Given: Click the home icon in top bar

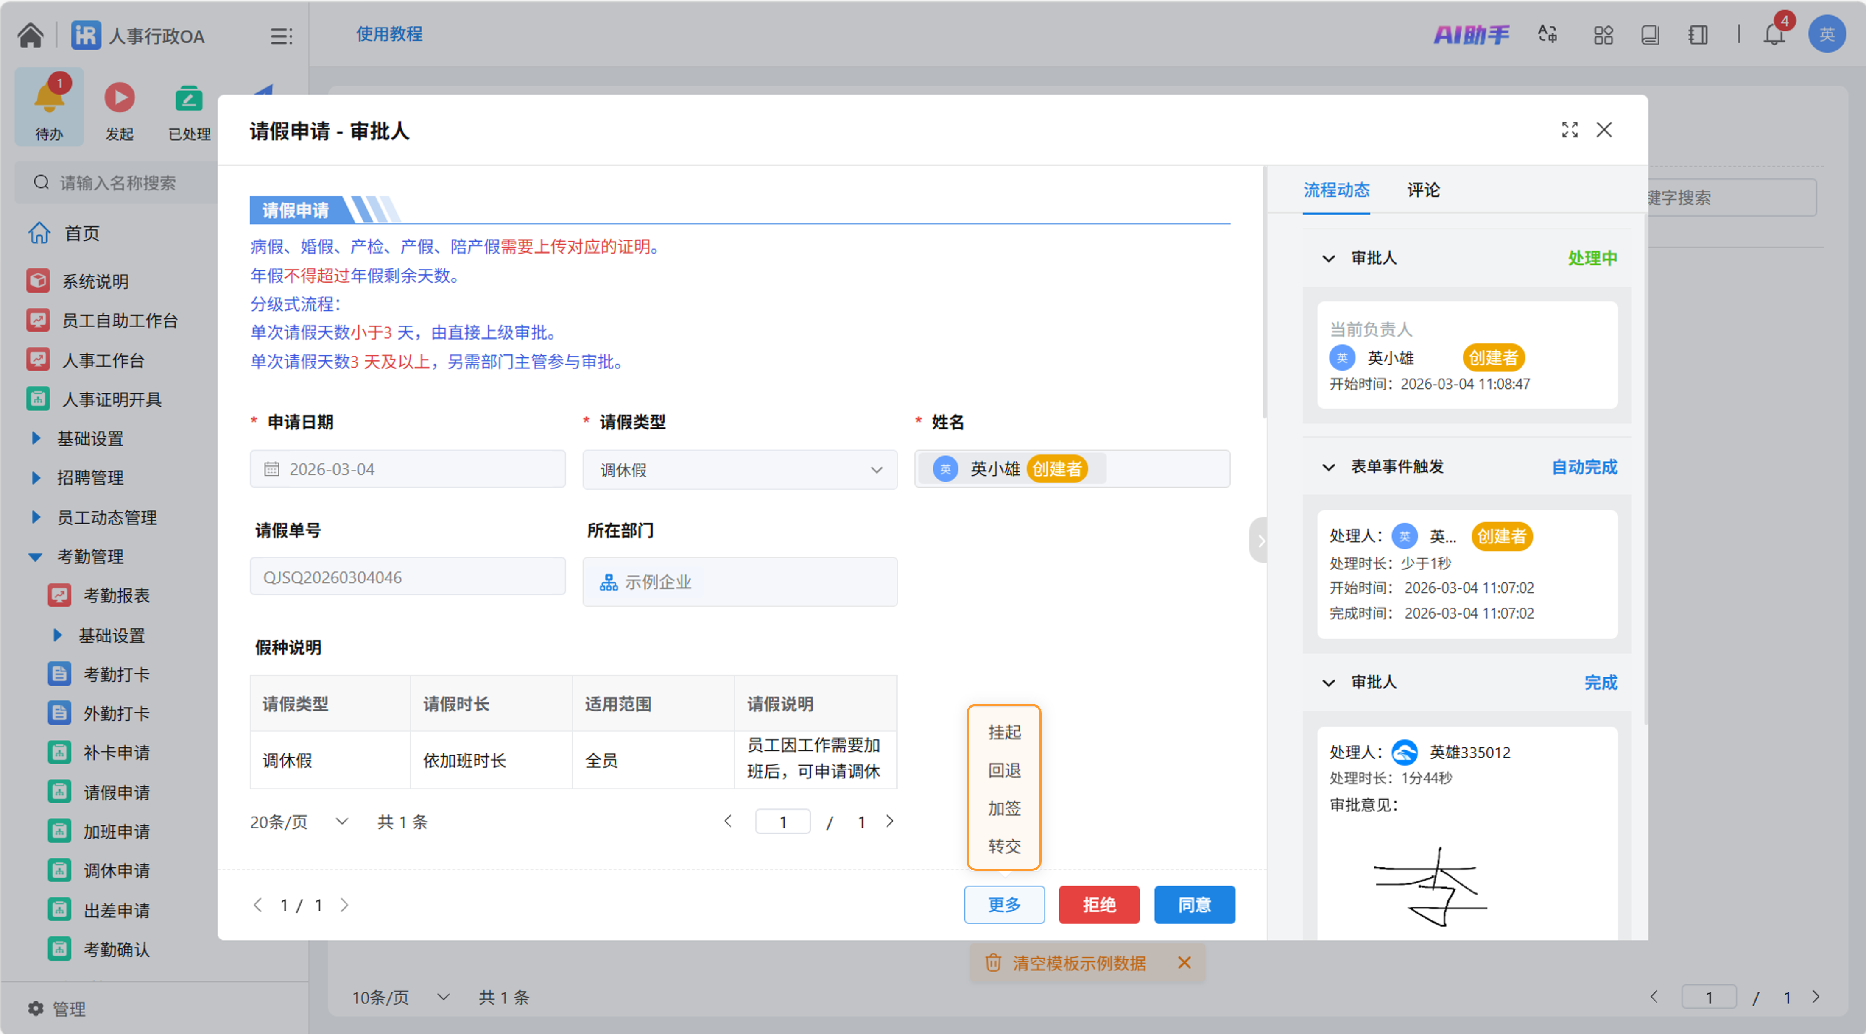Looking at the screenshot, I should tap(31, 34).
